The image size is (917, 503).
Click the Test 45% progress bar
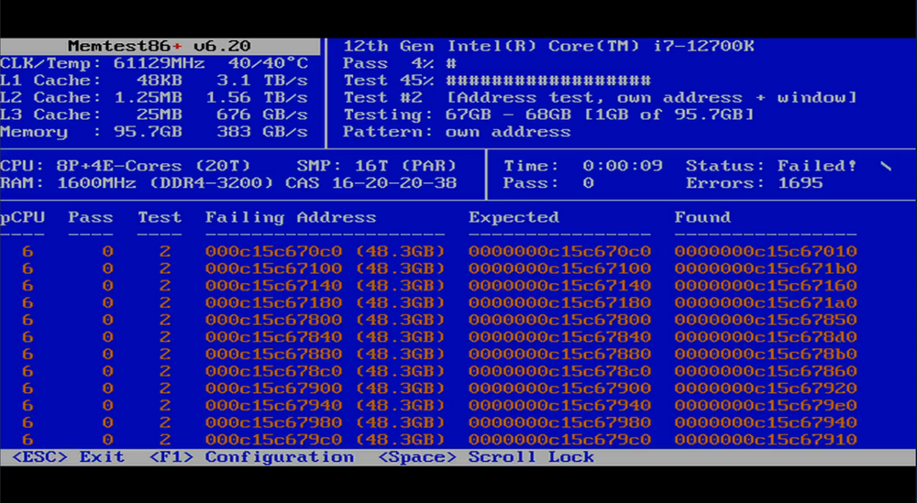click(496, 80)
